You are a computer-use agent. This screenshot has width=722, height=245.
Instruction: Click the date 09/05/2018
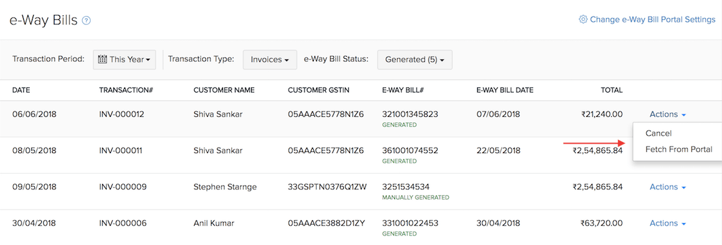click(x=34, y=187)
